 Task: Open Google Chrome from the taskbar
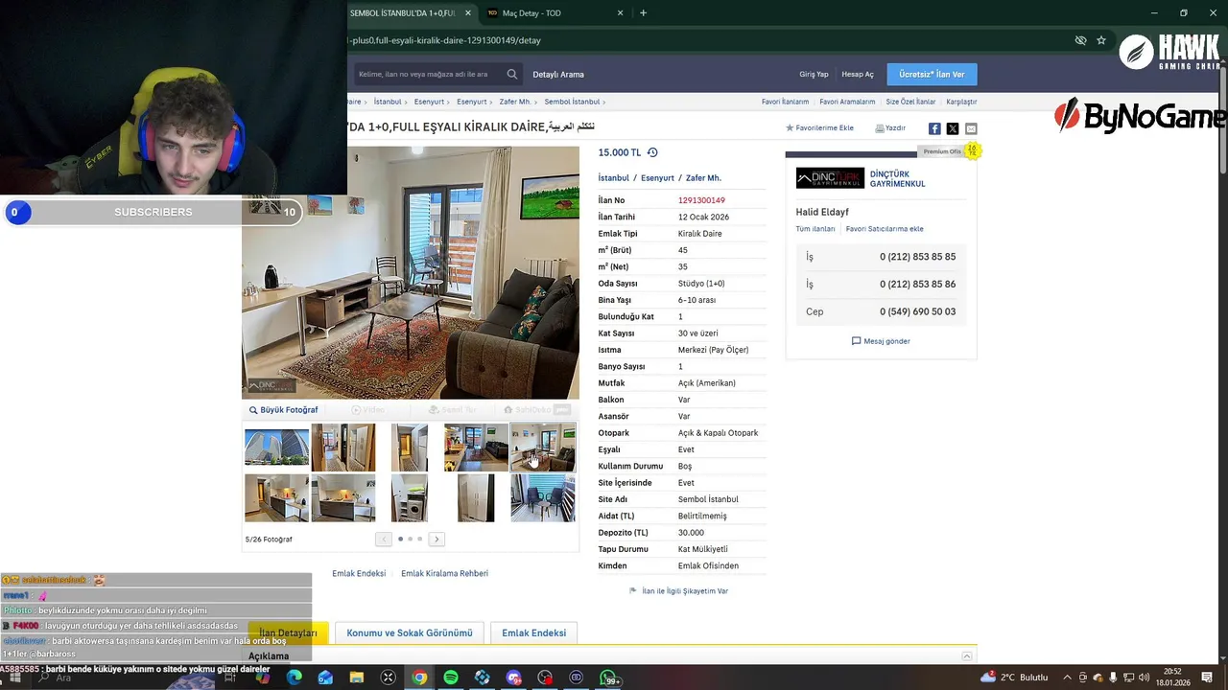[419, 678]
